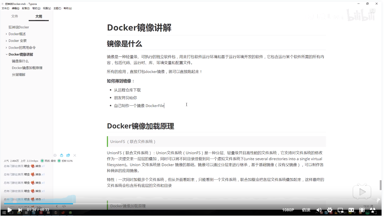Enable picture-in-picture mode icon
This screenshot has width=384, height=217.
coord(340,210)
